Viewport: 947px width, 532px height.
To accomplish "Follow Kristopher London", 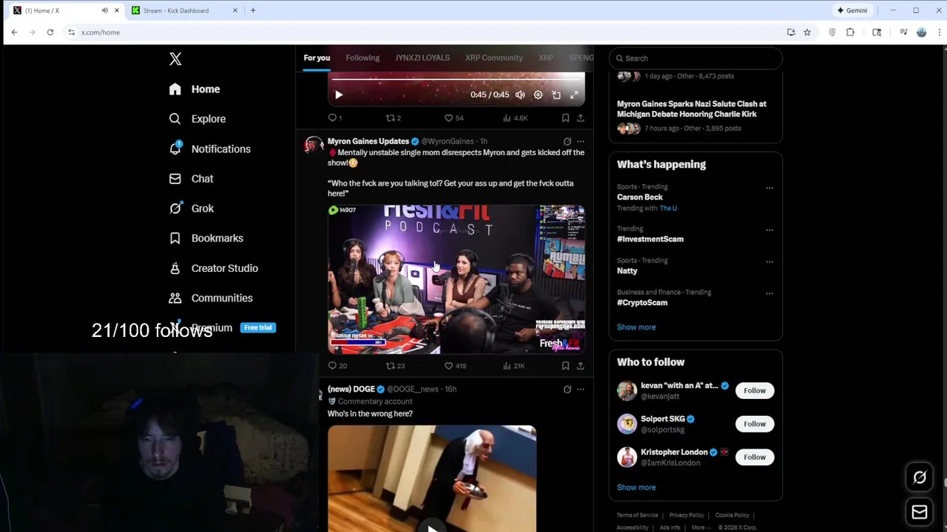I will coord(755,457).
